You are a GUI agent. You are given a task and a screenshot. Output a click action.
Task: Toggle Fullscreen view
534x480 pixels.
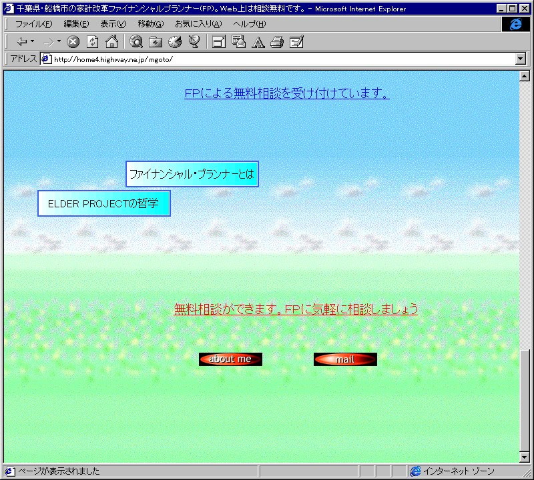[x=219, y=42]
